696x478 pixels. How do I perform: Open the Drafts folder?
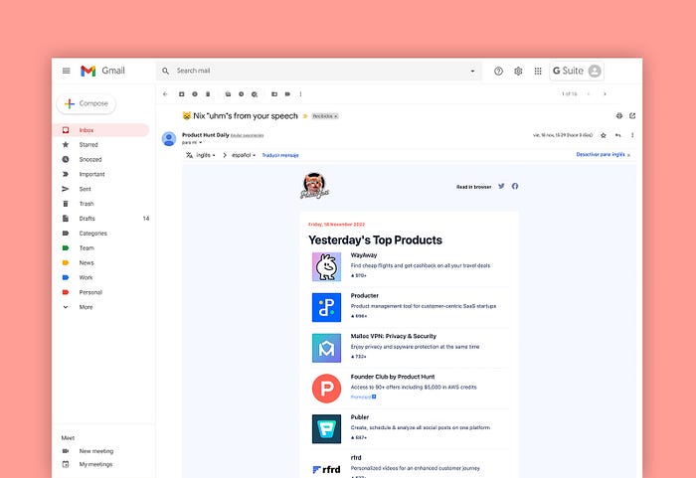tap(87, 219)
